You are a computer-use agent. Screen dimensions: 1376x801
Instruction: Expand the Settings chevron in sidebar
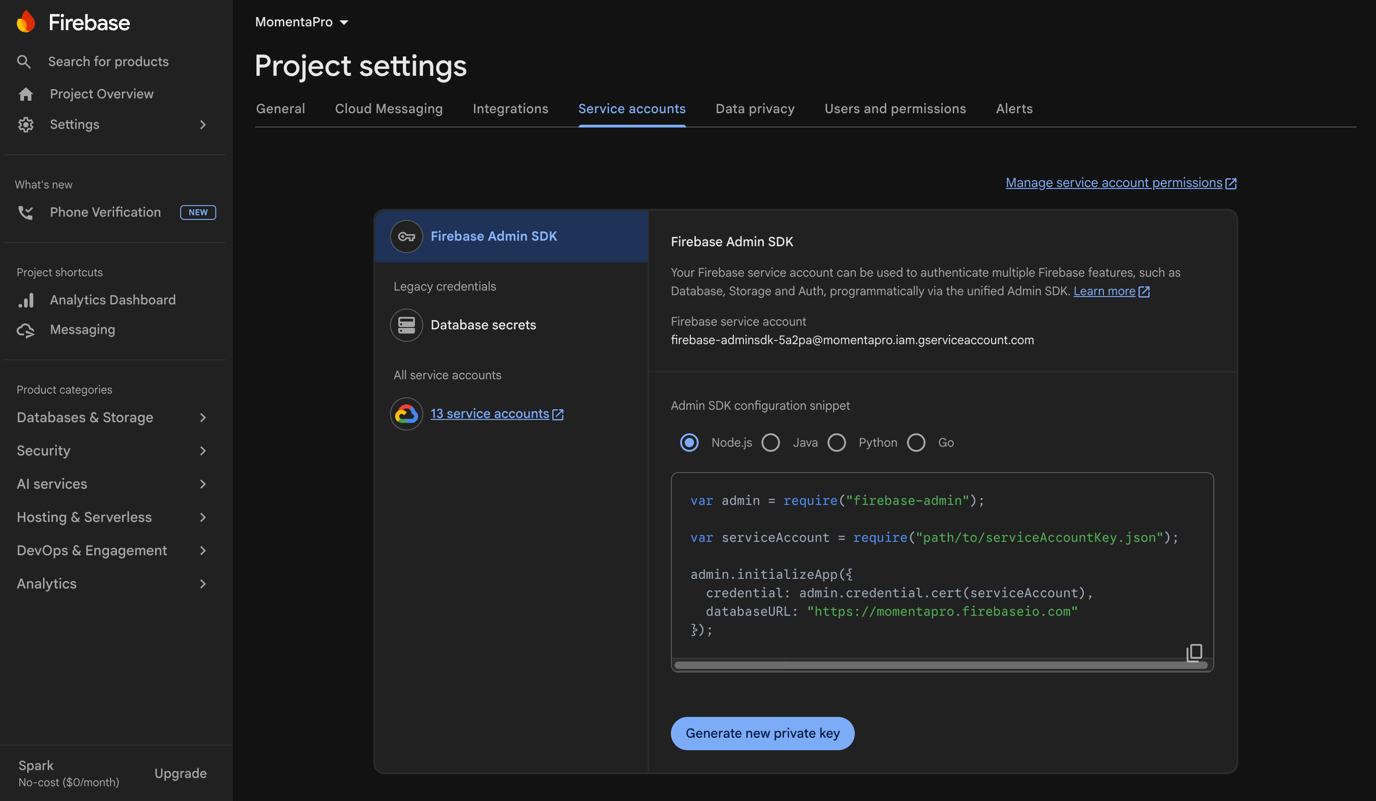tap(202, 124)
